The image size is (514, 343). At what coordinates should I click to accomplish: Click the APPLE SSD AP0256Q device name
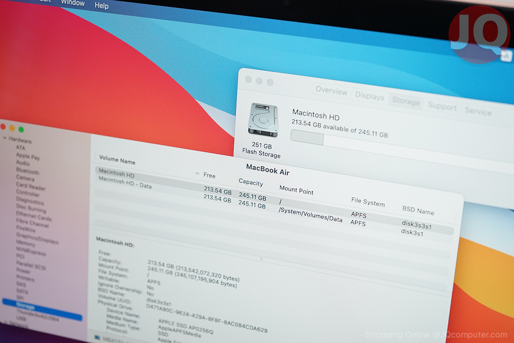coord(185,328)
